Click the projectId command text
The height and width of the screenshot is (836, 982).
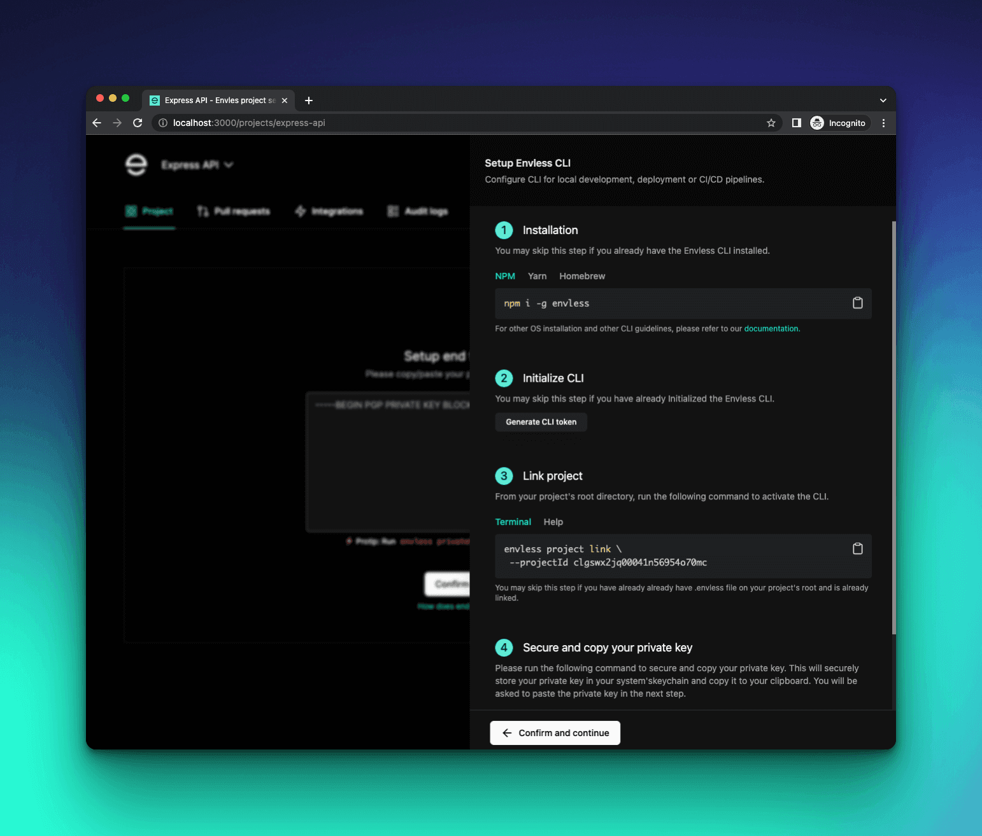pos(608,562)
